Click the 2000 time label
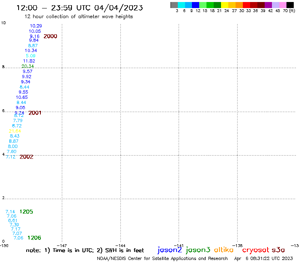Image resolution: width=299 pixels, height=262 pixels. coord(51,36)
